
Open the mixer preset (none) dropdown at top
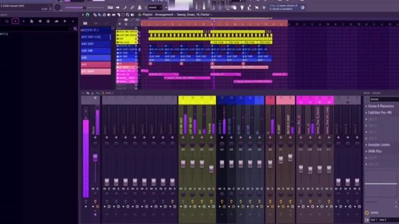[x=384, y=100]
